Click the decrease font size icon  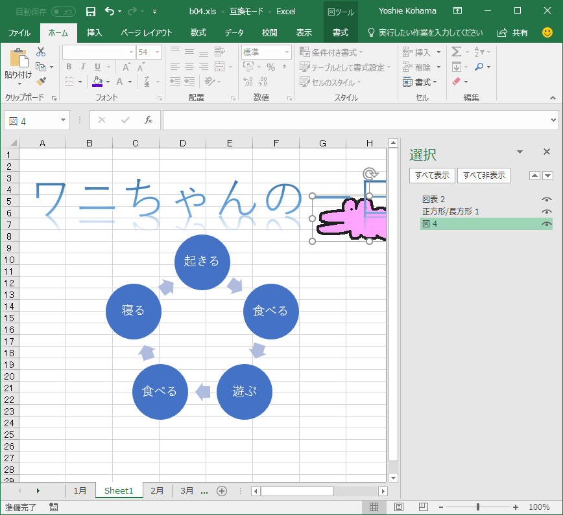coord(141,67)
